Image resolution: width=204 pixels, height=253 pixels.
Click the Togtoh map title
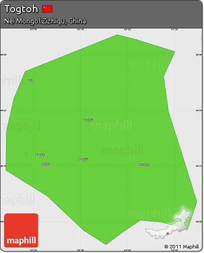point(21,9)
